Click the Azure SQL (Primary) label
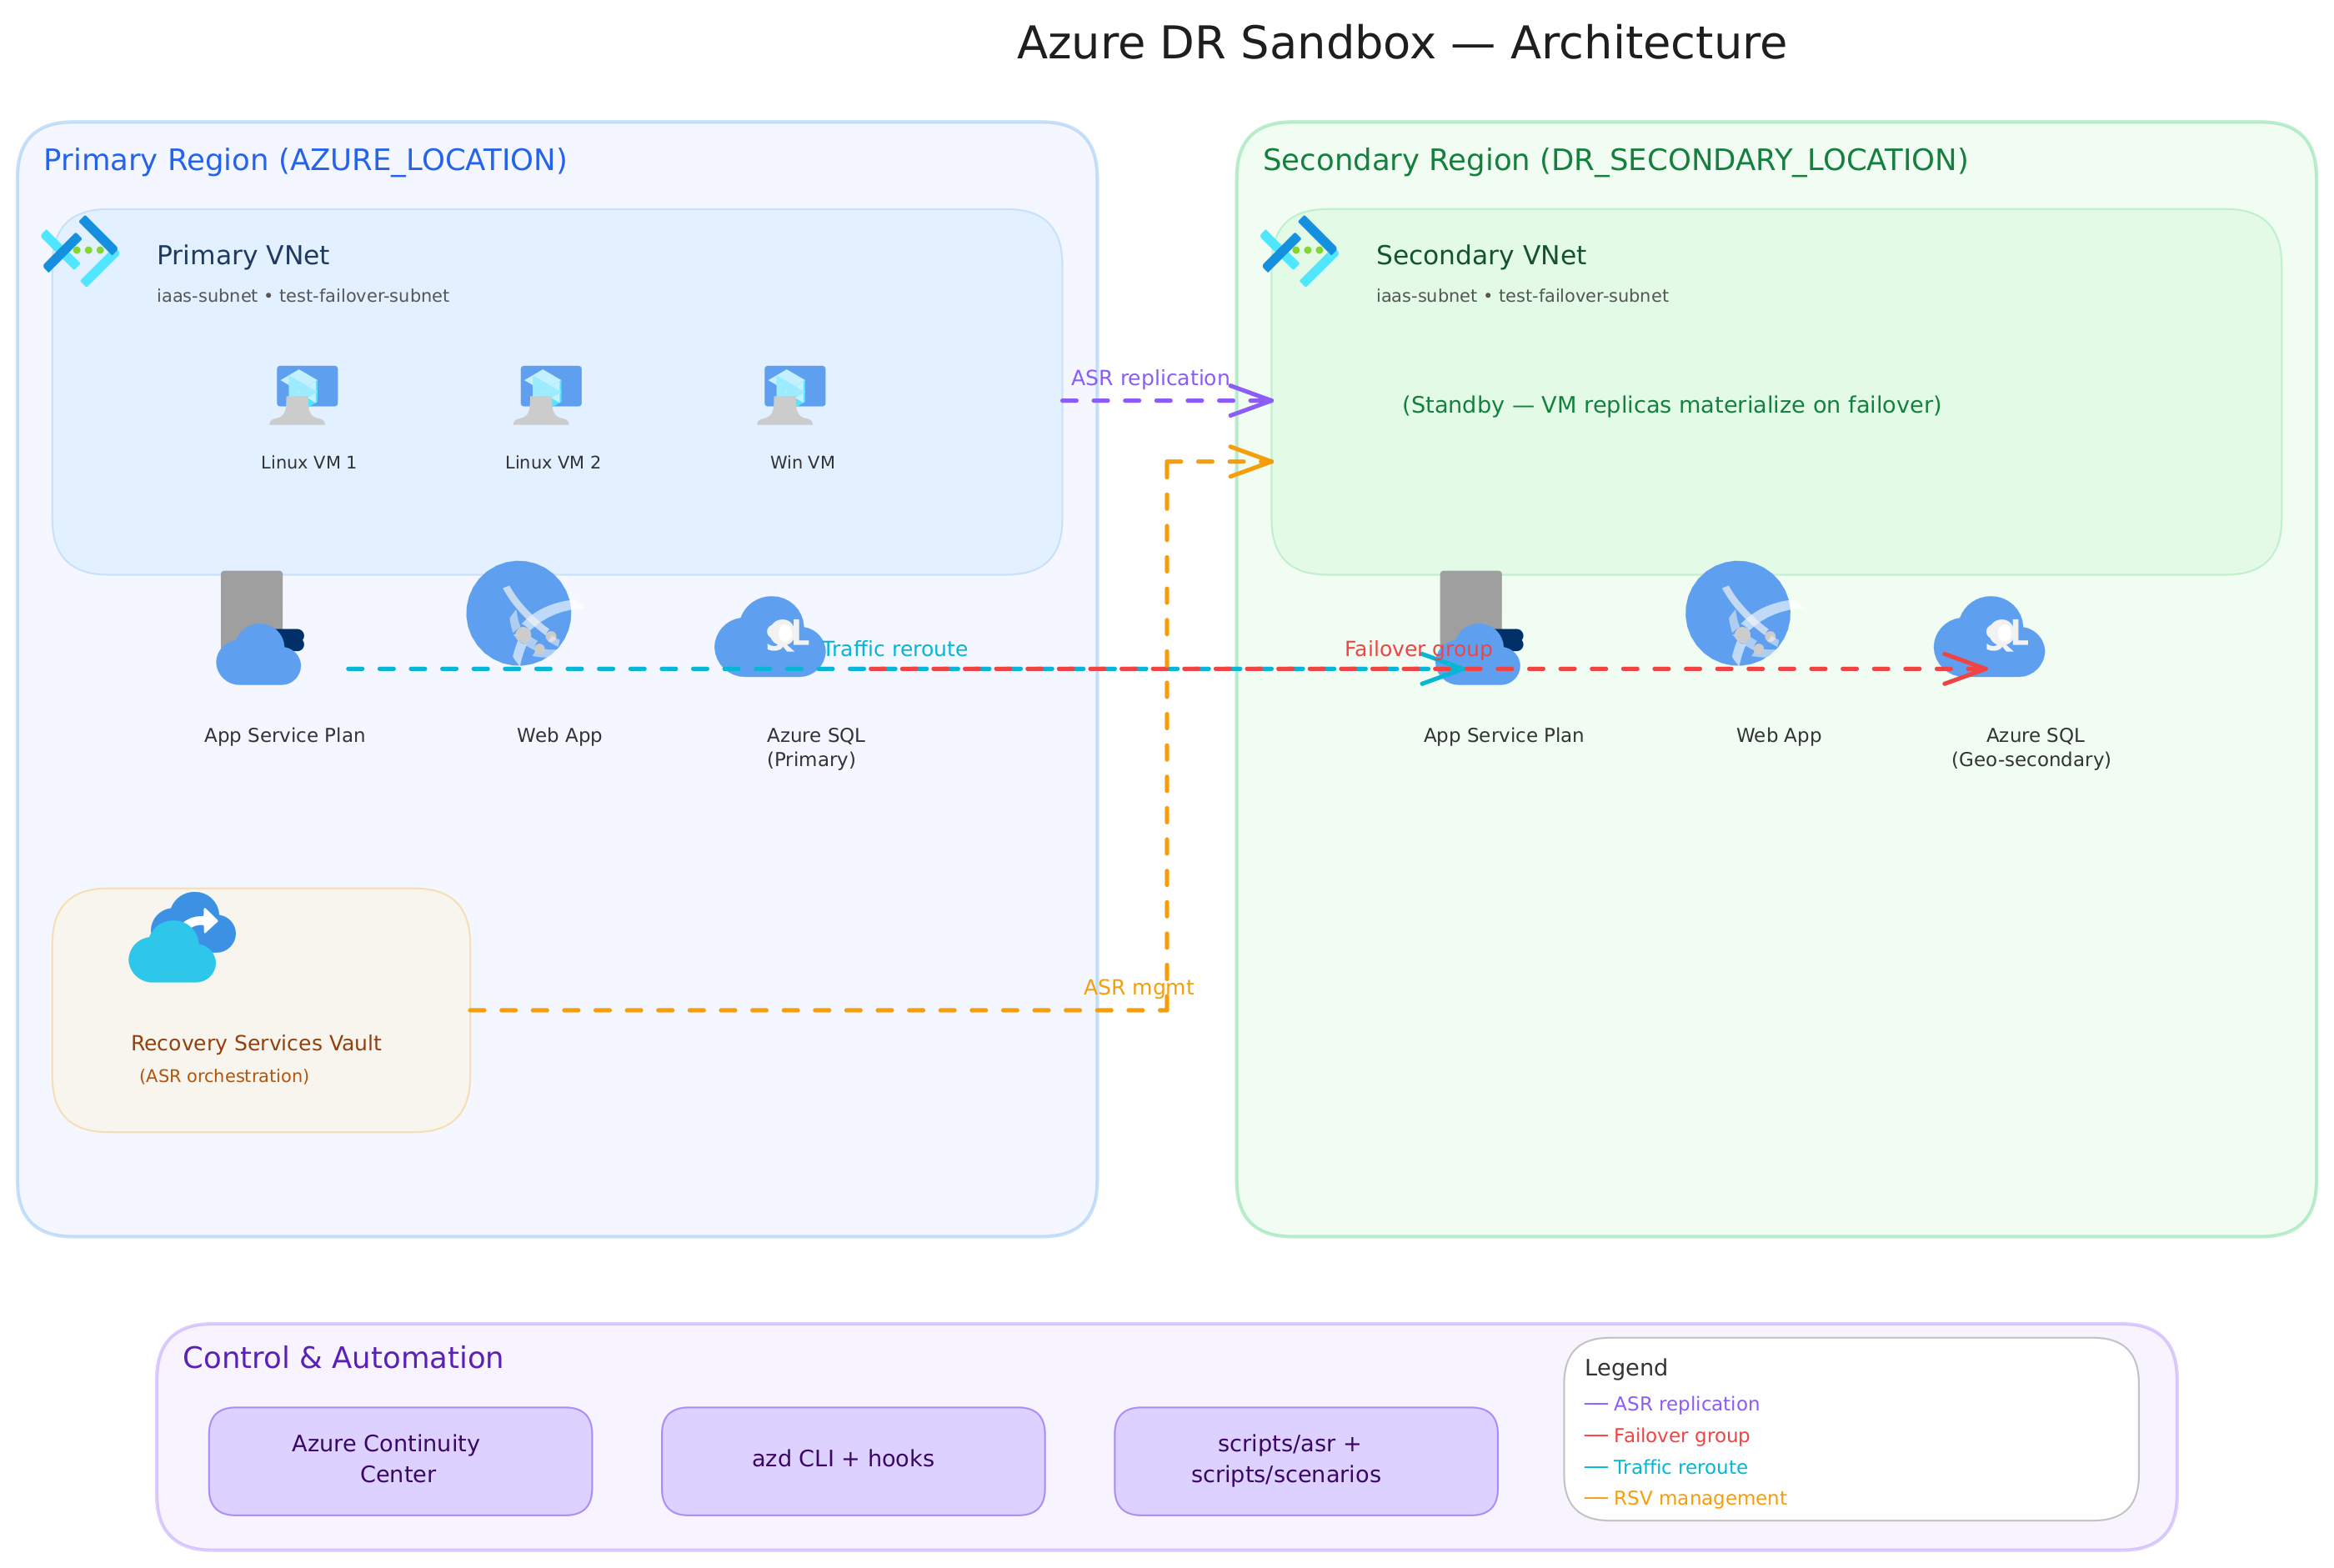 815,747
